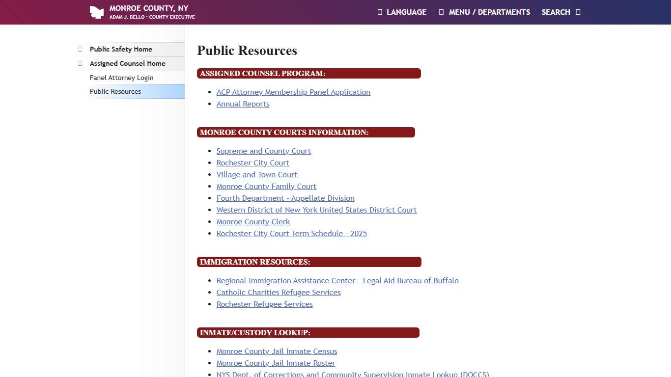The height and width of the screenshot is (377, 671).
Task: Select the highlighted Public Resources item
Action: pyautogui.click(x=115, y=91)
